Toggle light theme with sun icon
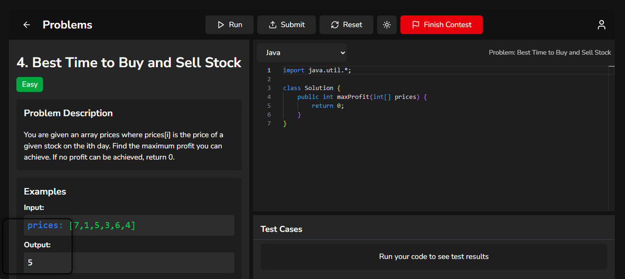This screenshot has width=625, height=279. coord(387,25)
